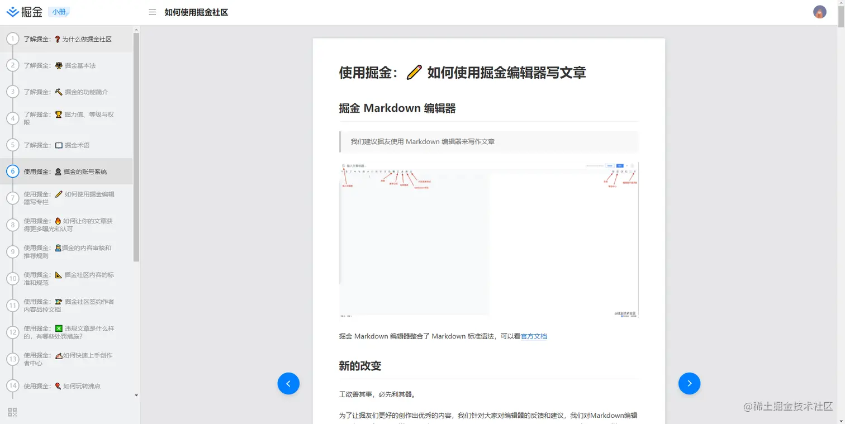
Task: Open chapter 12 违规文章是什么样的
Action: (67, 332)
